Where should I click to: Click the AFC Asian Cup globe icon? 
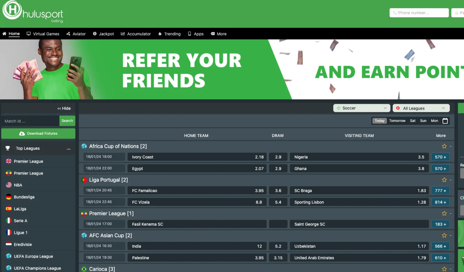tap(84, 235)
